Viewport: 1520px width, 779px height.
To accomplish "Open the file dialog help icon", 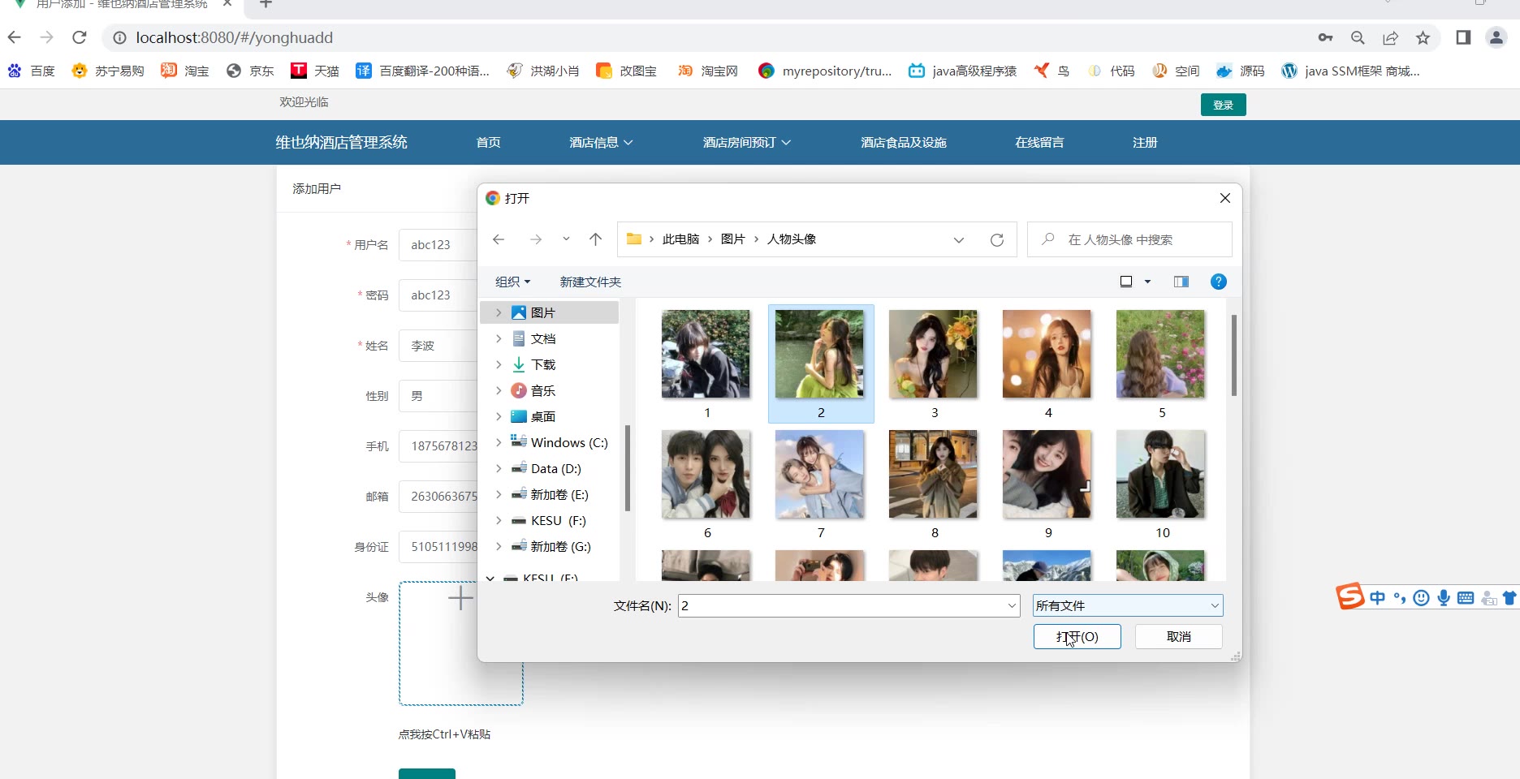I will tap(1218, 282).
